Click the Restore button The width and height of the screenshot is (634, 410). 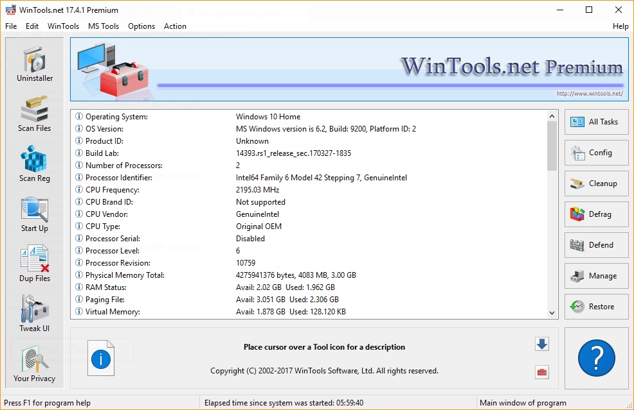[x=597, y=307]
